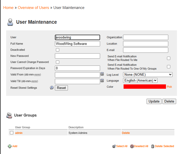Click Deselect All link text
Image resolution: width=192 pixels, height=154 pixels.
click(141, 146)
